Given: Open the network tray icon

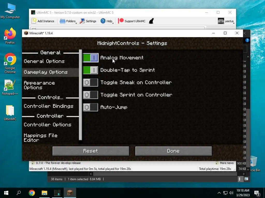Looking at the screenshot, I should pyautogui.click(x=225, y=193).
